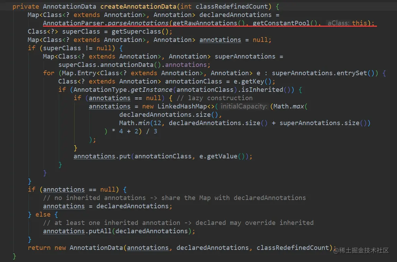
Task: Select the AnnotationParser class reference
Action: click(74, 23)
